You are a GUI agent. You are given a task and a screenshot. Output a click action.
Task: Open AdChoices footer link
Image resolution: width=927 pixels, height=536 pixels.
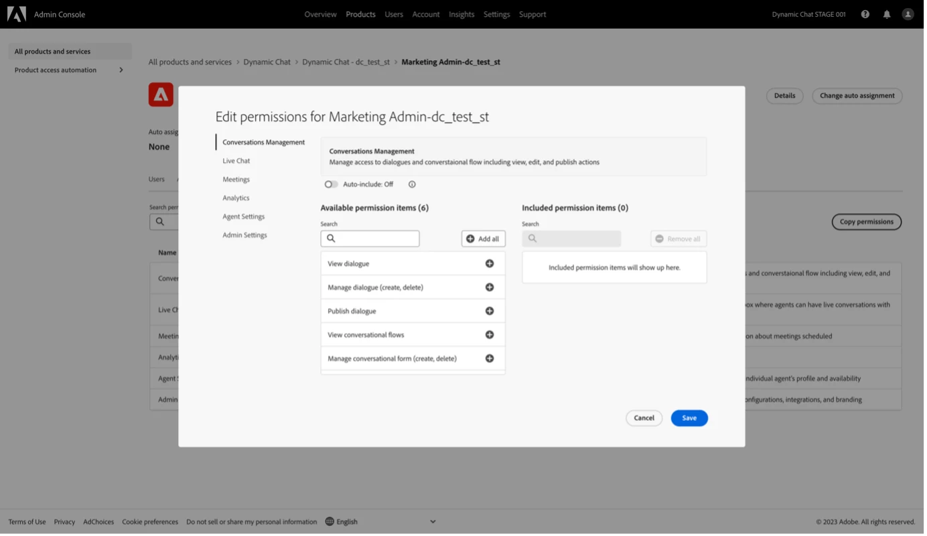point(99,523)
